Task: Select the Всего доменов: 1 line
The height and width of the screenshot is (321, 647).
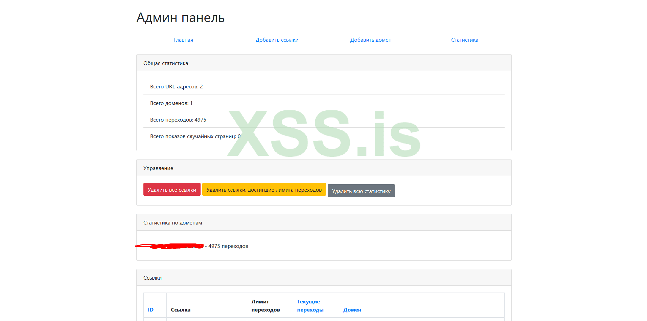Action: (x=324, y=103)
